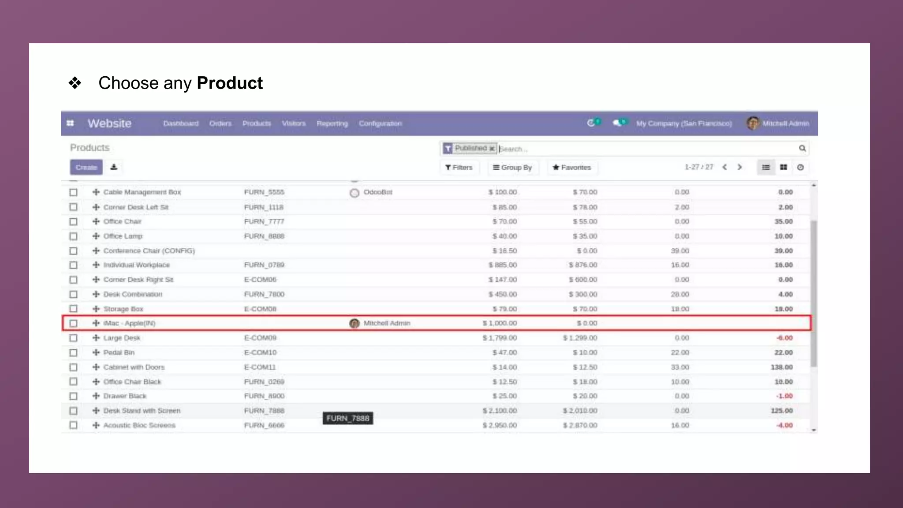Viewport: 903px width, 508px height.
Task: Open the Group By dropdown
Action: (x=512, y=168)
